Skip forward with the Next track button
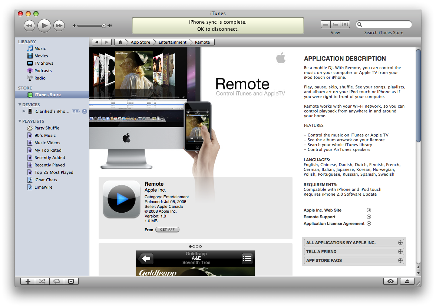 (59, 26)
